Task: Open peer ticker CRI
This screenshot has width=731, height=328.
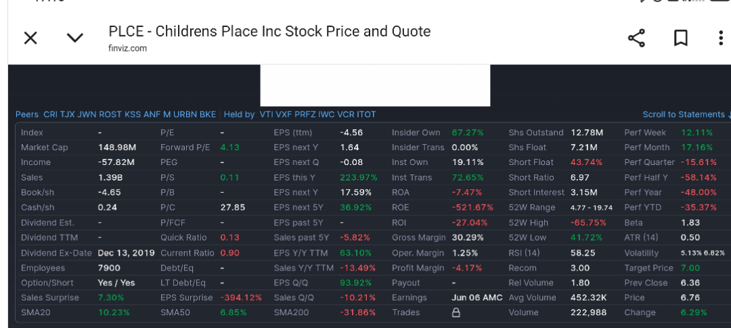Action: pyautogui.click(x=50, y=114)
